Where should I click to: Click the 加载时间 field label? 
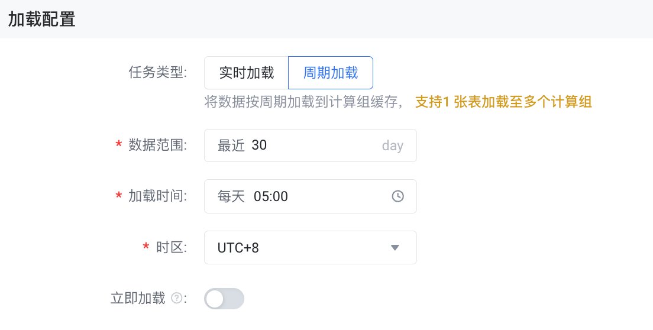[x=158, y=196]
